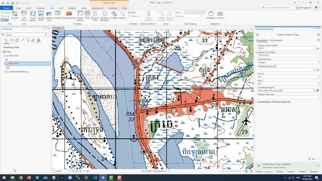The width and height of the screenshot is (322, 181).
Task: Open coordinate system selector globe icon
Action: (x=317, y=90)
